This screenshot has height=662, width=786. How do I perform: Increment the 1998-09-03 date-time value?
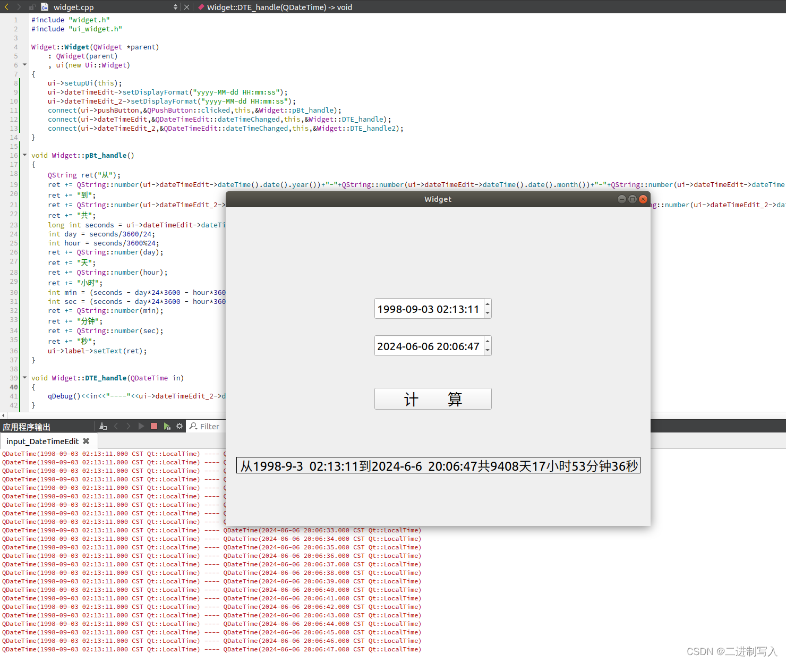click(488, 304)
